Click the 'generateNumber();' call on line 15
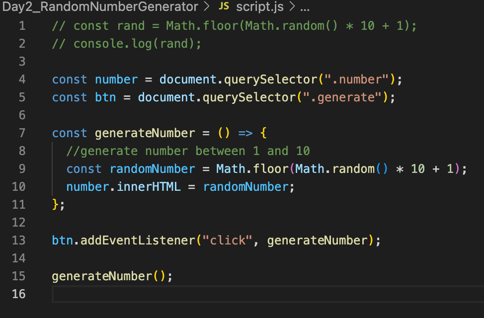Viewport: 484px width, 318px height. pos(112,277)
